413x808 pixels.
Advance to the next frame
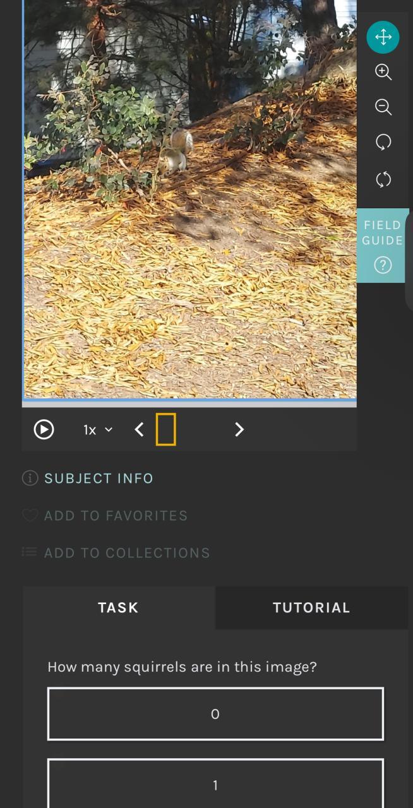point(239,430)
